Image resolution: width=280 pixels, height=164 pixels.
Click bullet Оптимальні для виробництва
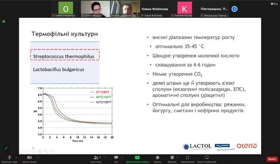pyautogui.click(x=199, y=108)
